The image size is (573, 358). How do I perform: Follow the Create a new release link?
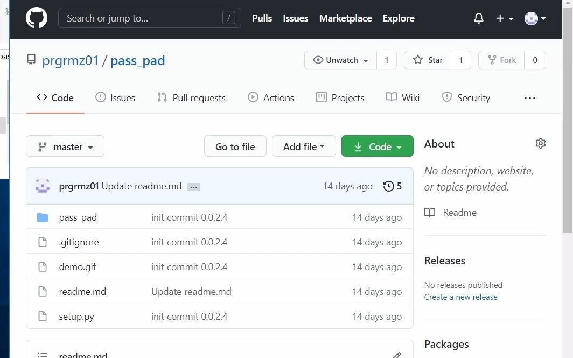pyautogui.click(x=460, y=297)
